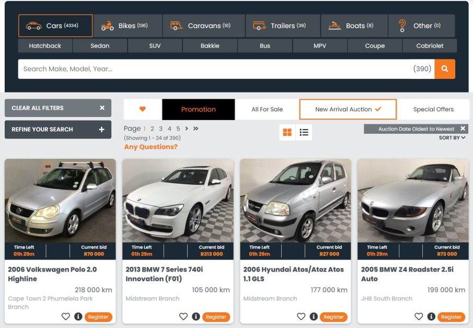This screenshot has height=328, width=473.
Task: Switch to list view layout
Action: pyautogui.click(x=304, y=132)
